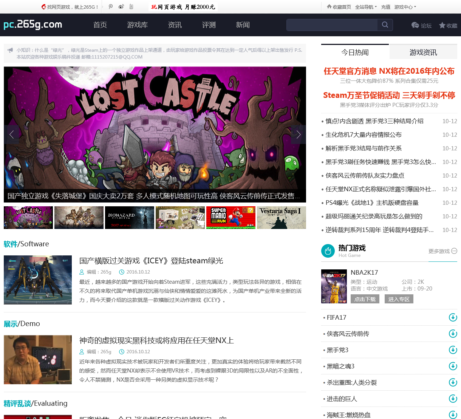Click the megaphone notice icon
Viewport: 461px width, 419px height.
coord(10,50)
